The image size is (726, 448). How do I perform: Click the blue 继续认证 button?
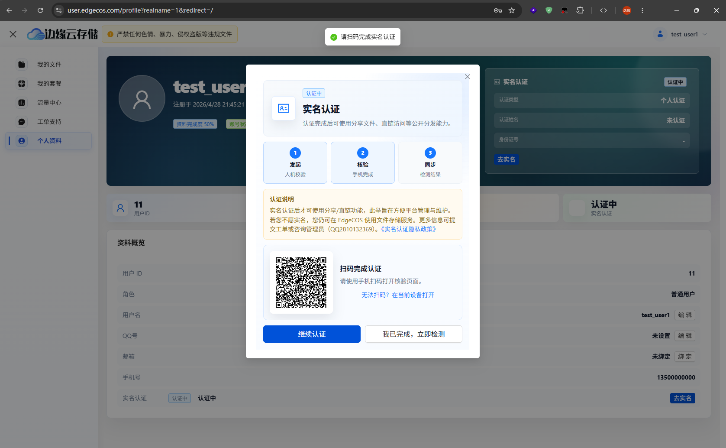click(312, 334)
